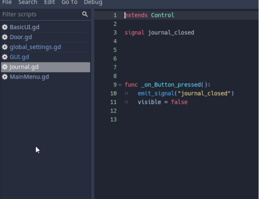Collapse the _on_Button_pressed function at line 9
This screenshot has height=199, width=259.
tap(120, 85)
